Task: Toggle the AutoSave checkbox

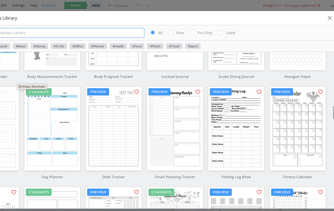Action: pyautogui.click(x=110, y=6)
